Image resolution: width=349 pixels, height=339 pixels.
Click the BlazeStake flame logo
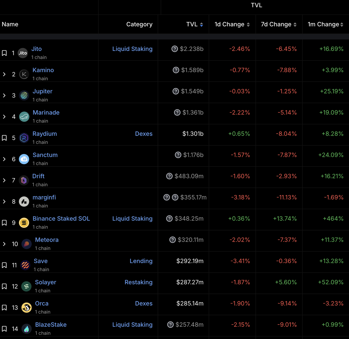pyautogui.click(x=26, y=329)
